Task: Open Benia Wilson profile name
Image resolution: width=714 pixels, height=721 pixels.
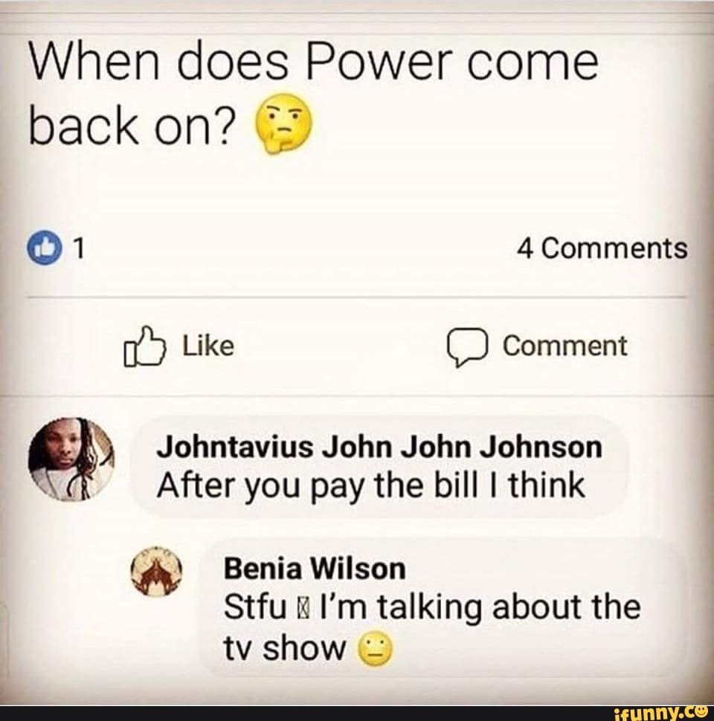Action: tap(315, 569)
